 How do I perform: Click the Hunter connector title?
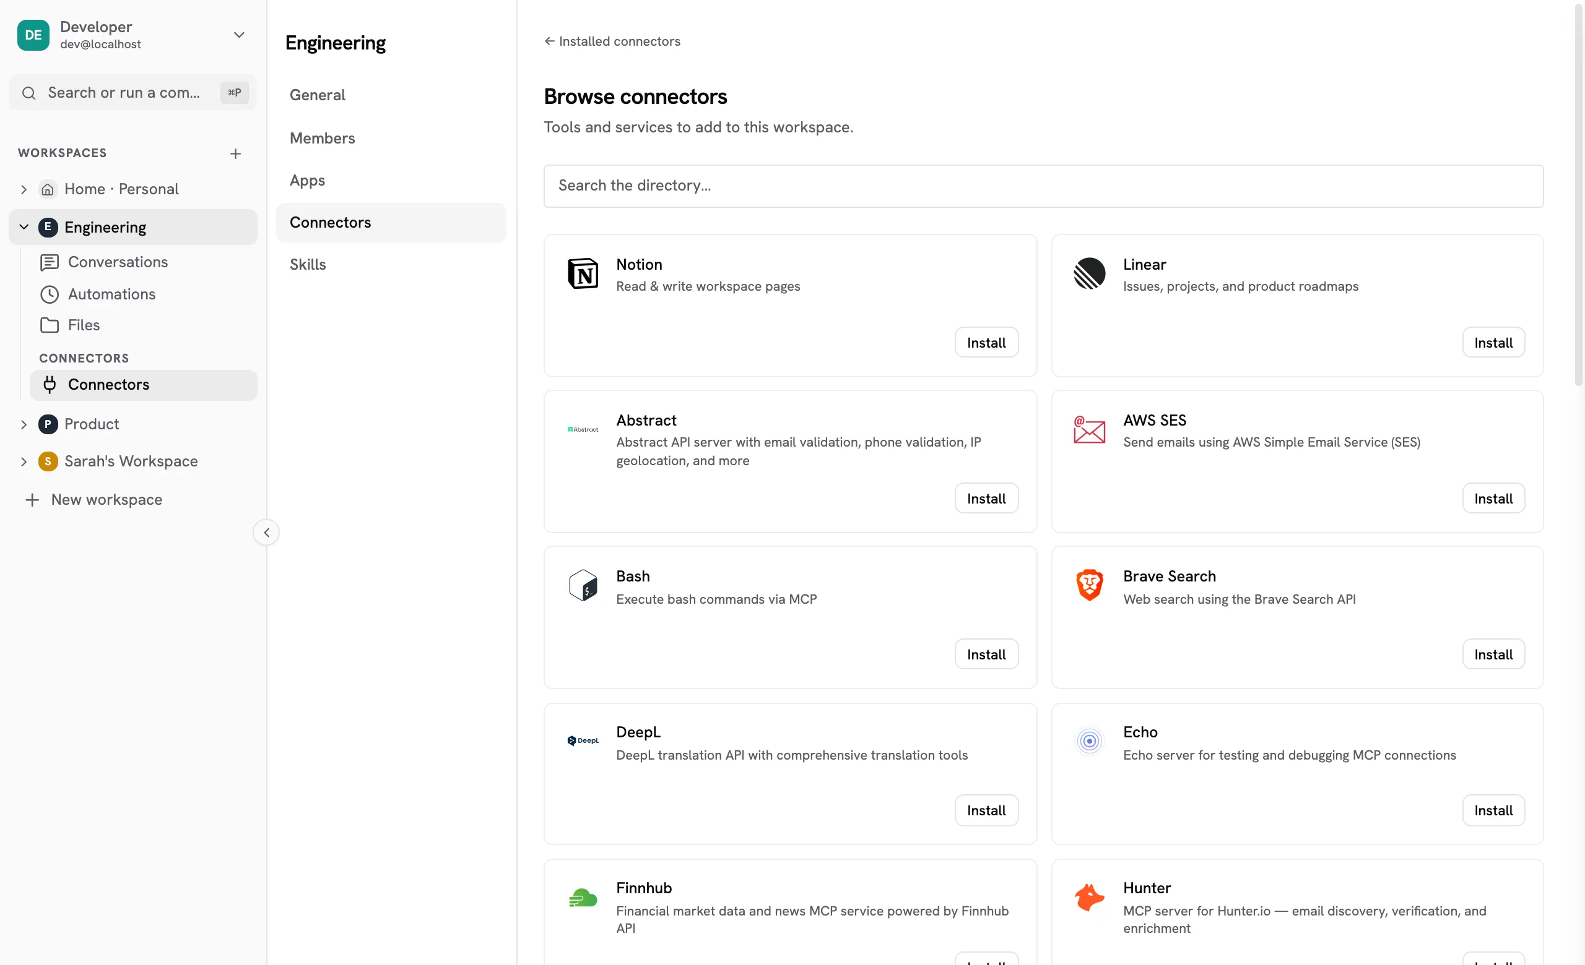point(1147,888)
